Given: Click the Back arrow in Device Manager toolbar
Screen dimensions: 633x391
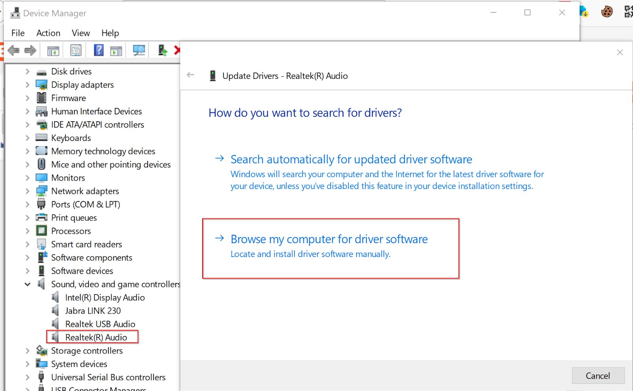Looking at the screenshot, I should point(13,50).
